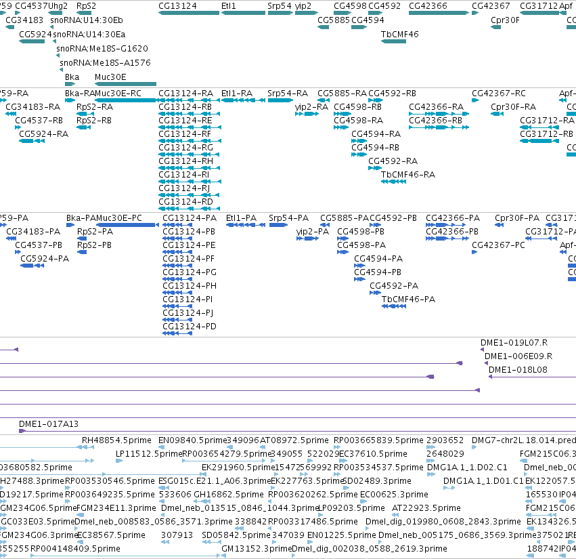Select BAC clone DME1-019L07.R
The width and height of the screenshot is (576, 559).
point(514,343)
